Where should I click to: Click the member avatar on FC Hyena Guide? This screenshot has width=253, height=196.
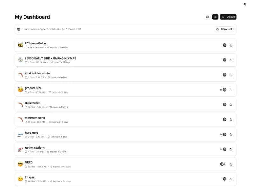point(224,45)
